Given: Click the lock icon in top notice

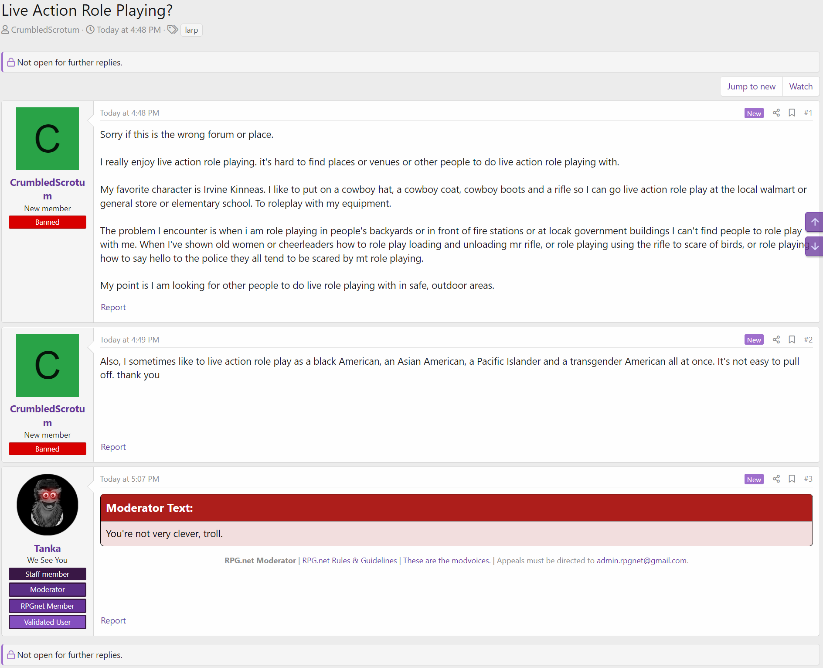Looking at the screenshot, I should (x=11, y=62).
